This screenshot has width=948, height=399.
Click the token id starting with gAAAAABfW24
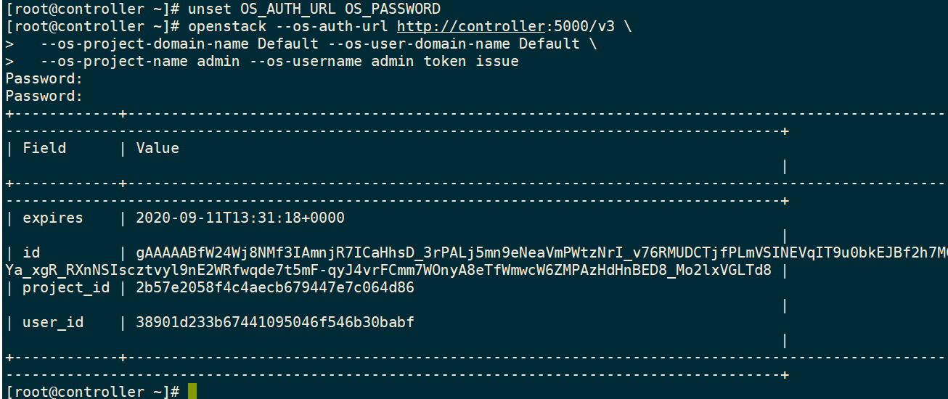pos(542,252)
